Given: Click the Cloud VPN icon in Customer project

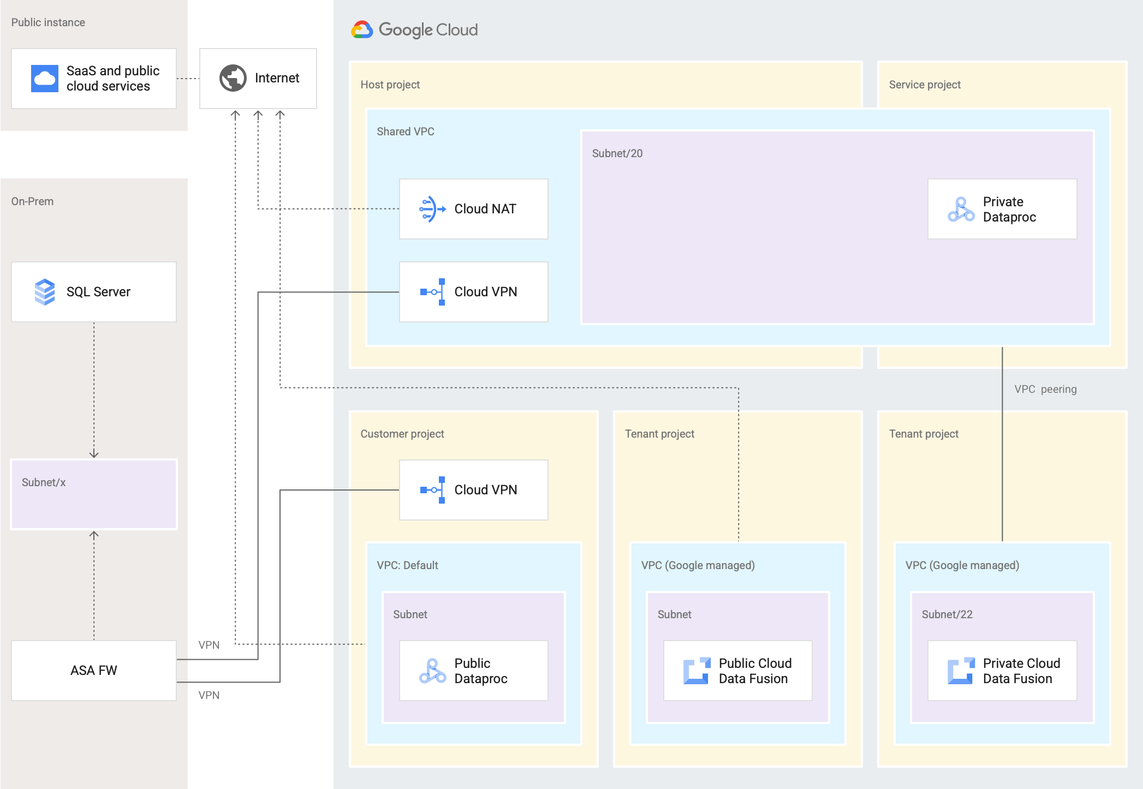Looking at the screenshot, I should 433,490.
